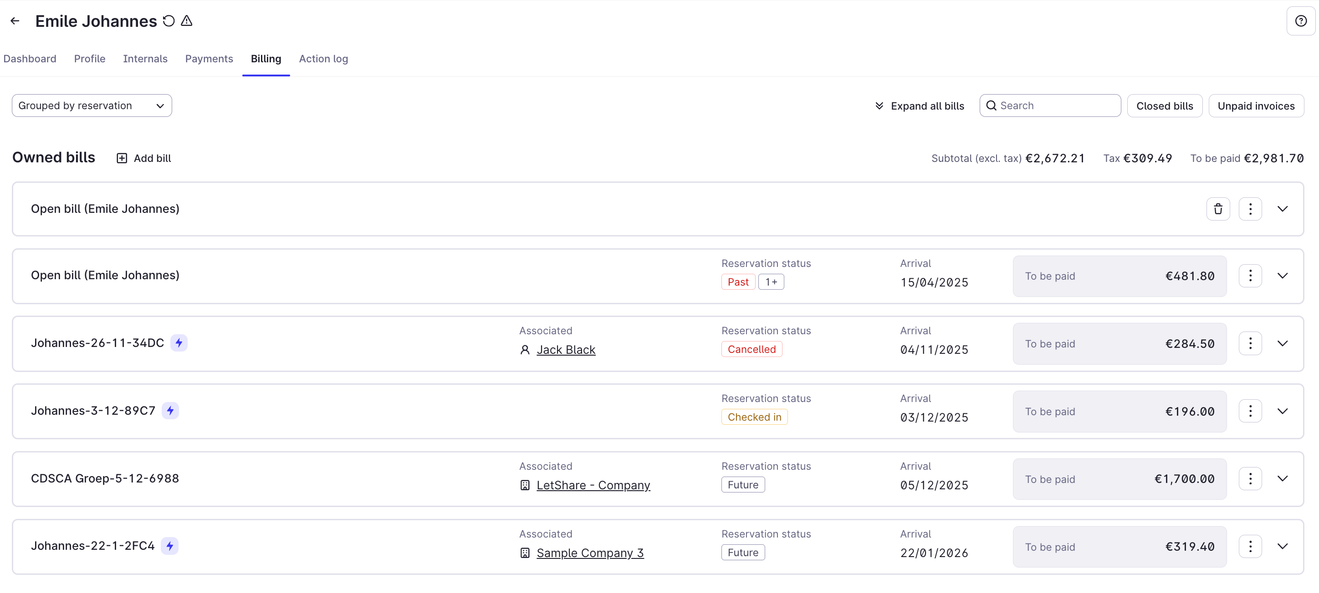This screenshot has height=593, width=1319.
Task: Click Expand all bills
Action: [x=919, y=106]
